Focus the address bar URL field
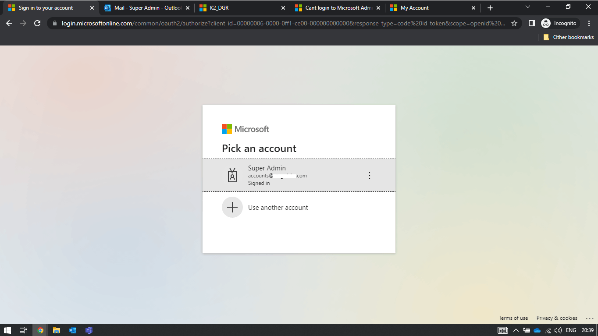598x336 pixels. click(x=283, y=23)
